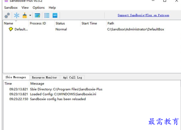Open global settings gears icon
The image size is (181, 130).
pos(7,16)
